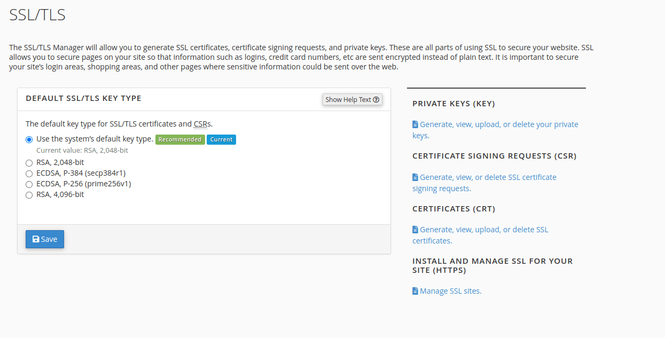Click the underlined "CSRs" abbreviation
Viewport: 665px width, 338px height.
[201, 123]
